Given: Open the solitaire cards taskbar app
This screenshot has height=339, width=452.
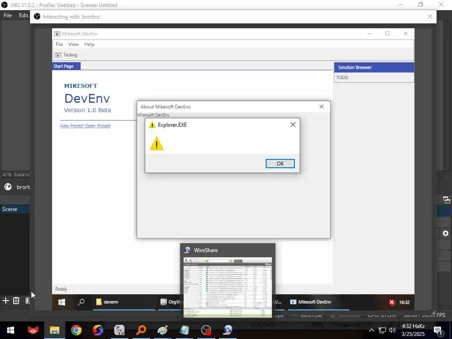Looking at the screenshot, I should tap(119, 330).
